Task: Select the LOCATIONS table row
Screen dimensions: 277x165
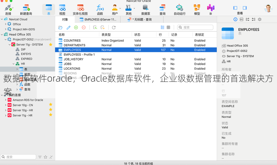Action: 136,69
